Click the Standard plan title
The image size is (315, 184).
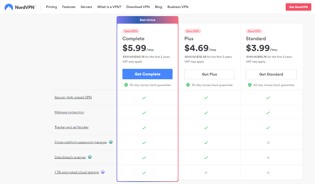click(256, 38)
